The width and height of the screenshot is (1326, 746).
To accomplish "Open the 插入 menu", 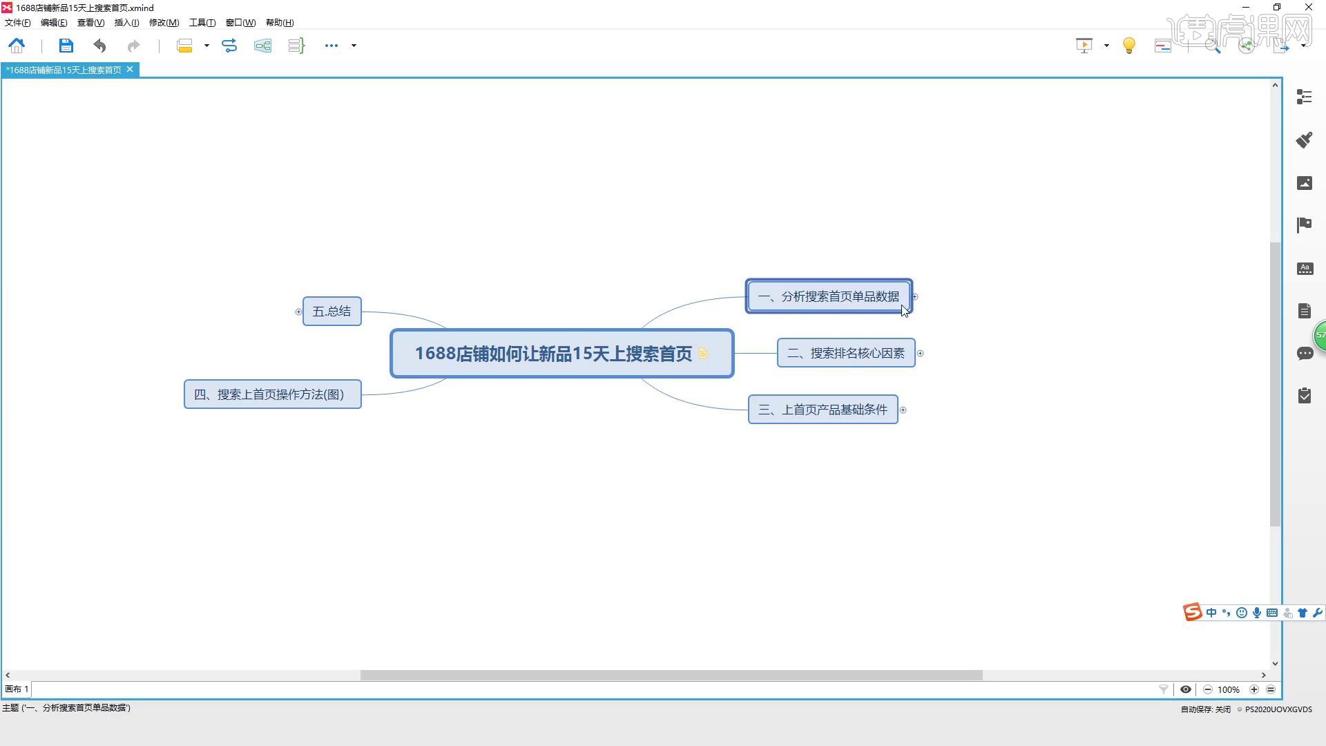I will point(126,23).
